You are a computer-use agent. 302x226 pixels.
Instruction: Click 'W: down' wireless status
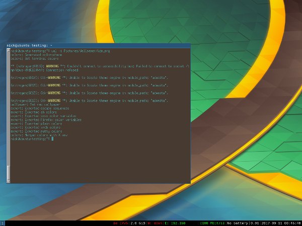click(x=155, y=223)
